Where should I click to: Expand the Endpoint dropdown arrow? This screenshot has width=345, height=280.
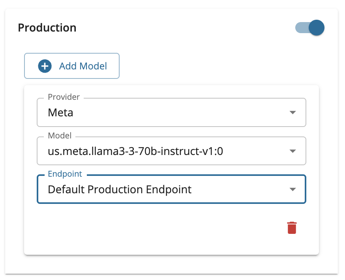[x=292, y=189]
